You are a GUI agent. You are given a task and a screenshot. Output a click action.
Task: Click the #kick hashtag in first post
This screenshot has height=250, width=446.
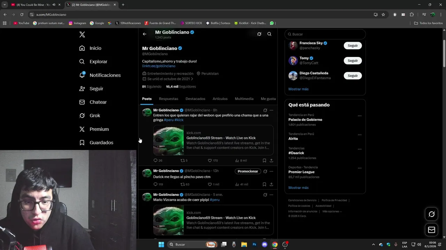coord(179,120)
